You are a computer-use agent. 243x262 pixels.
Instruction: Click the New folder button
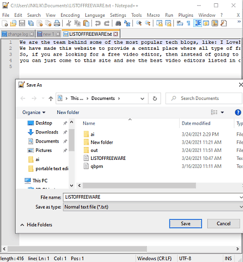click(68, 112)
